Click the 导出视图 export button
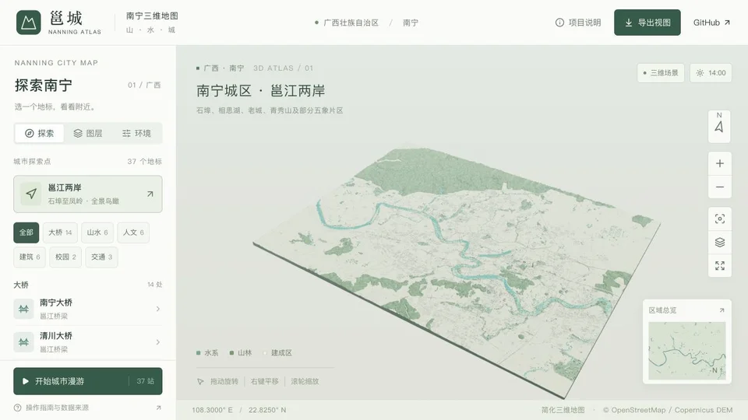The height and width of the screenshot is (420, 748). click(647, 23)
